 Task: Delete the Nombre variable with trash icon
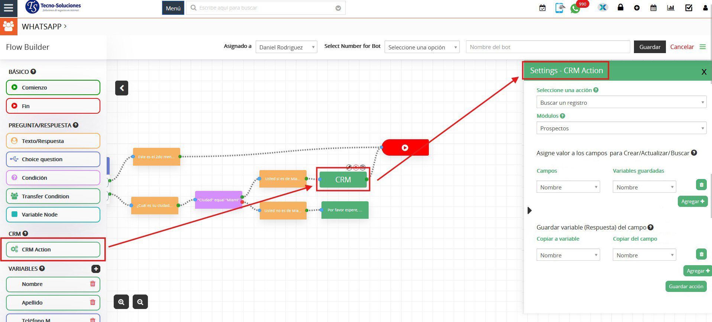click(93, 284)
